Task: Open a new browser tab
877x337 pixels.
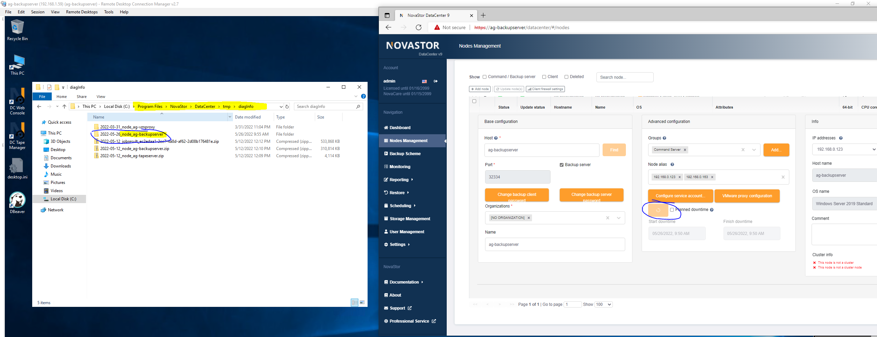Action: click(x=483, y=15)
